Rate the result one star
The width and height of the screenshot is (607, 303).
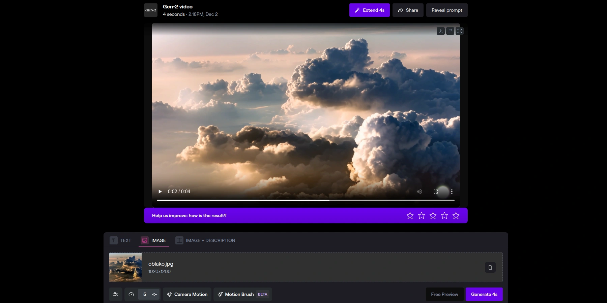410,215
